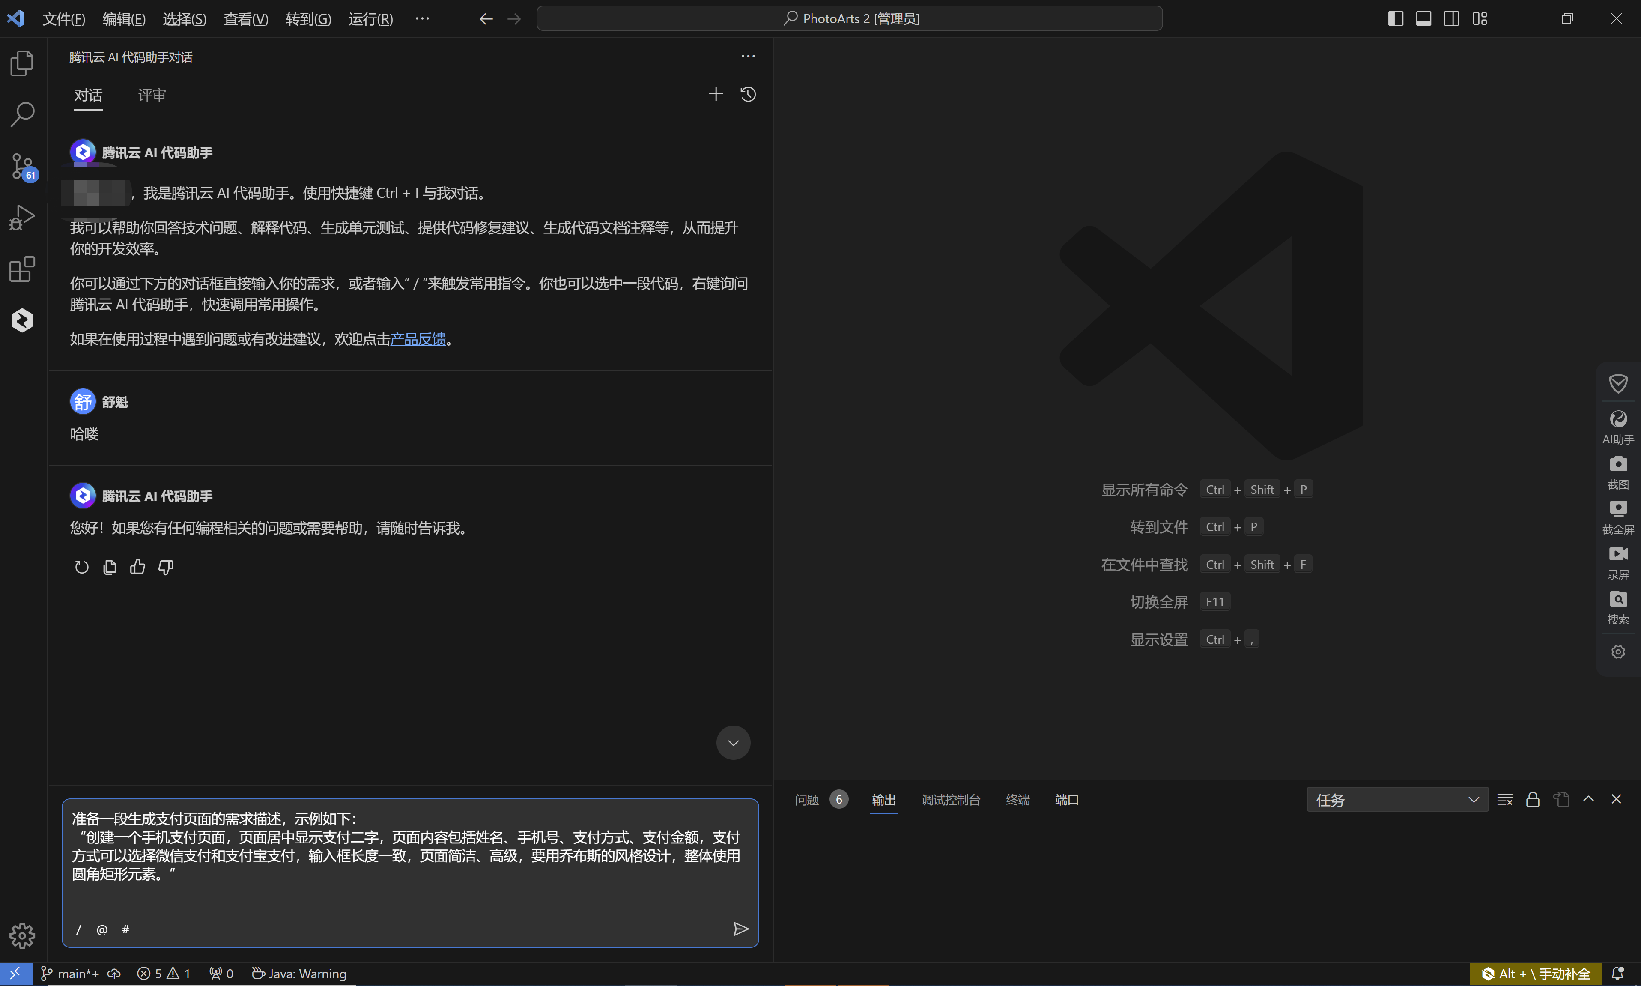Open the Extensions sidebar icon
The width and height of the screenshot is (1641, 986).
tap(22, 269)
